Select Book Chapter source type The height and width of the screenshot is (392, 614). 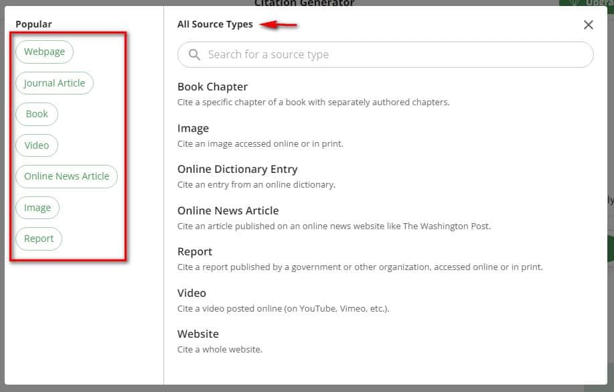212,86
